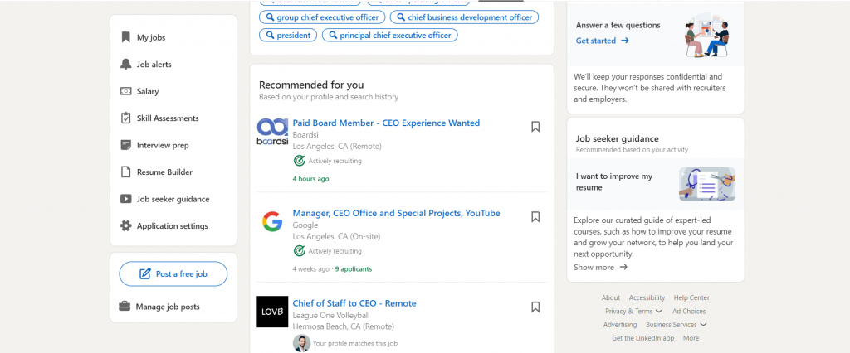Click the search icon in president chip
The width and height of the screenshot is (850, 353).
tap(270, 35)
